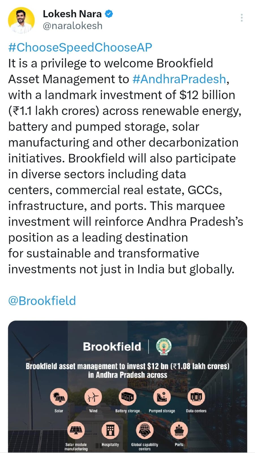This screenshot has width=255, height=453.
Task: Open the @Brookfield mention
Action: point(42,301)
